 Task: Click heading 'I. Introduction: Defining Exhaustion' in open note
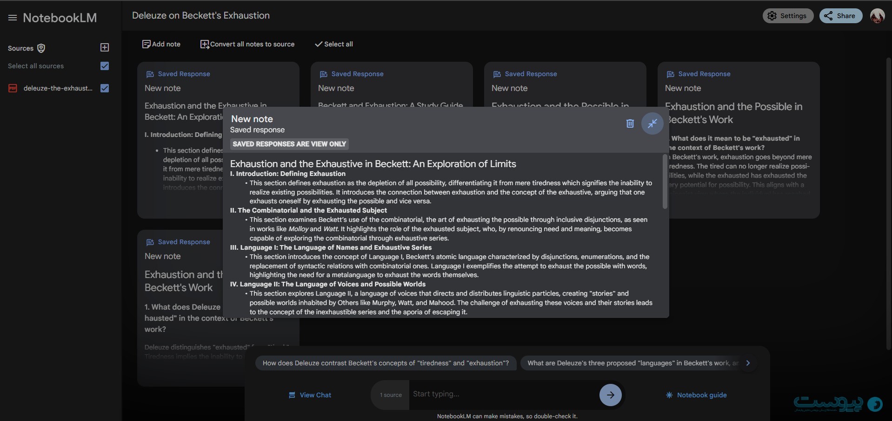click(288, 174)
